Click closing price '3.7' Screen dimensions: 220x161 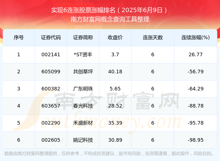115,55
